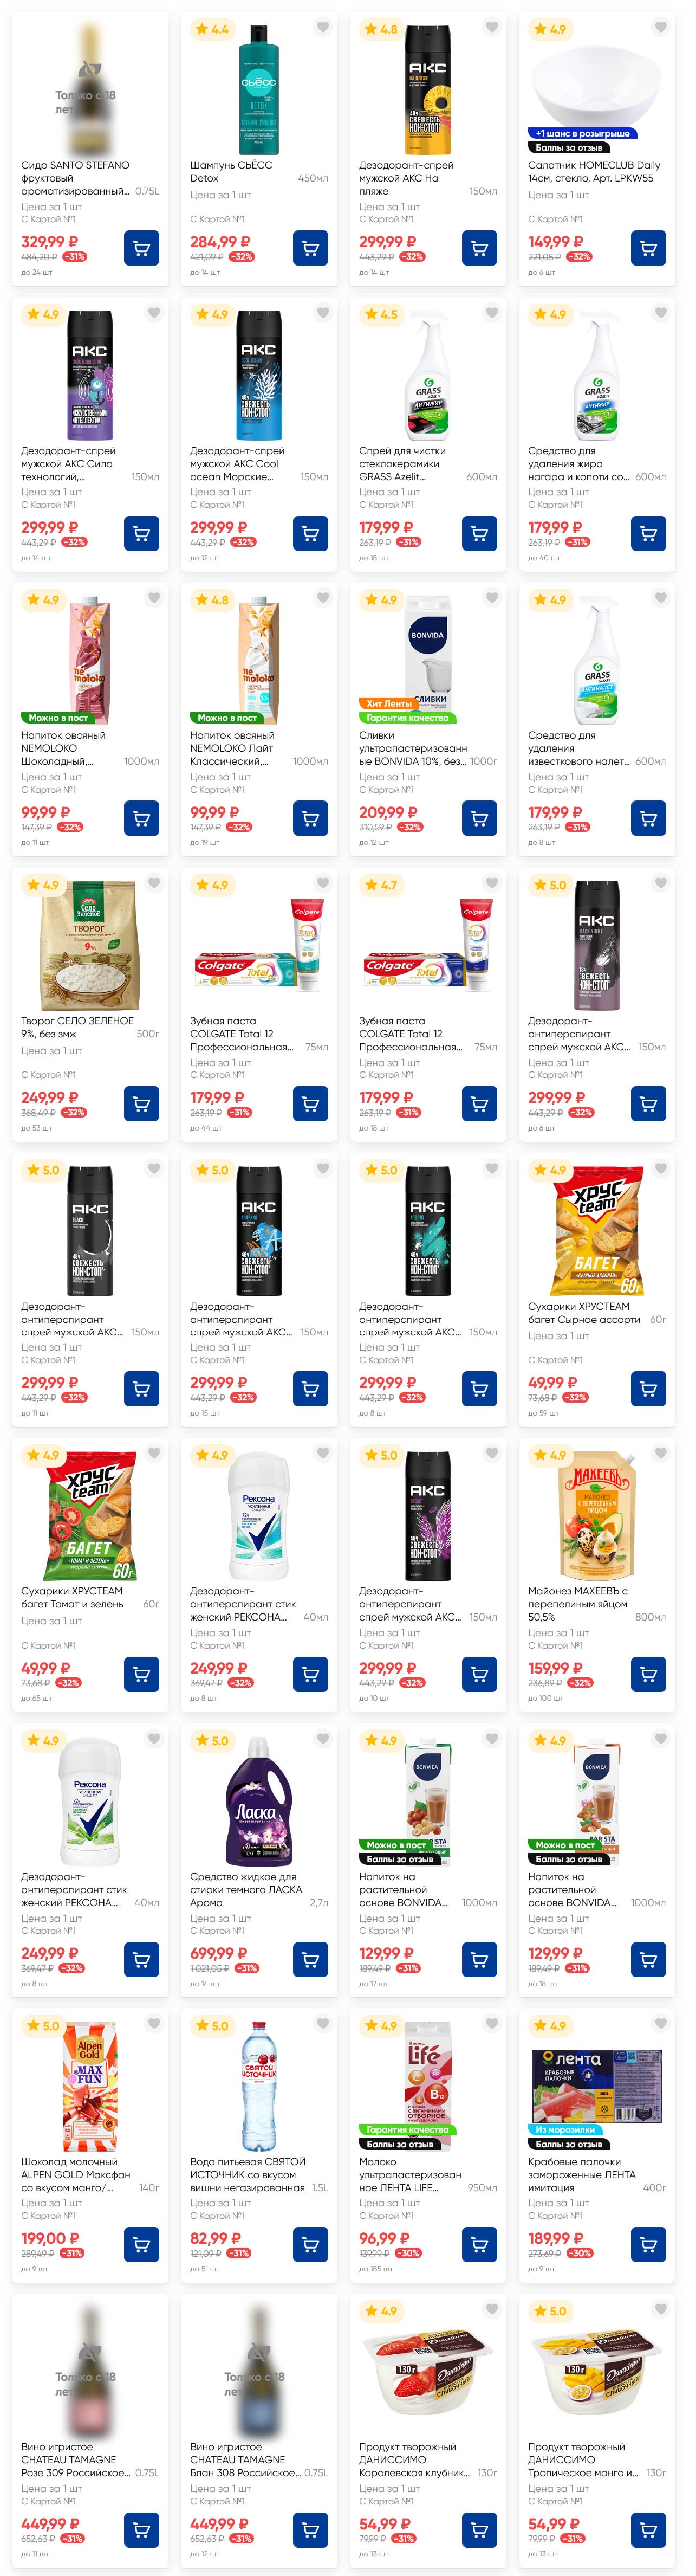Image resolution: width=696 pixels, height=2576 pixels.
Task: Add Ласка laundry liquid to cart
Action: tap(310, 1960)
